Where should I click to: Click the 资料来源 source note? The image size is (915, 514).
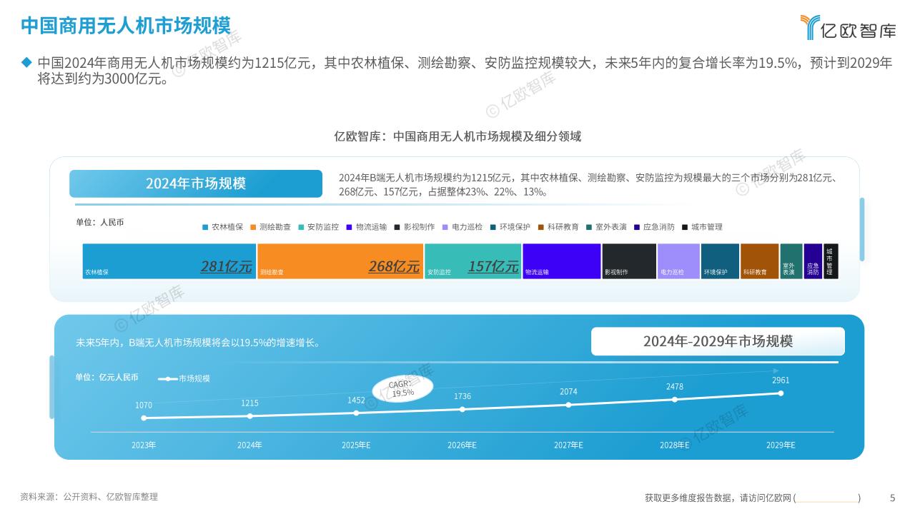89,497
